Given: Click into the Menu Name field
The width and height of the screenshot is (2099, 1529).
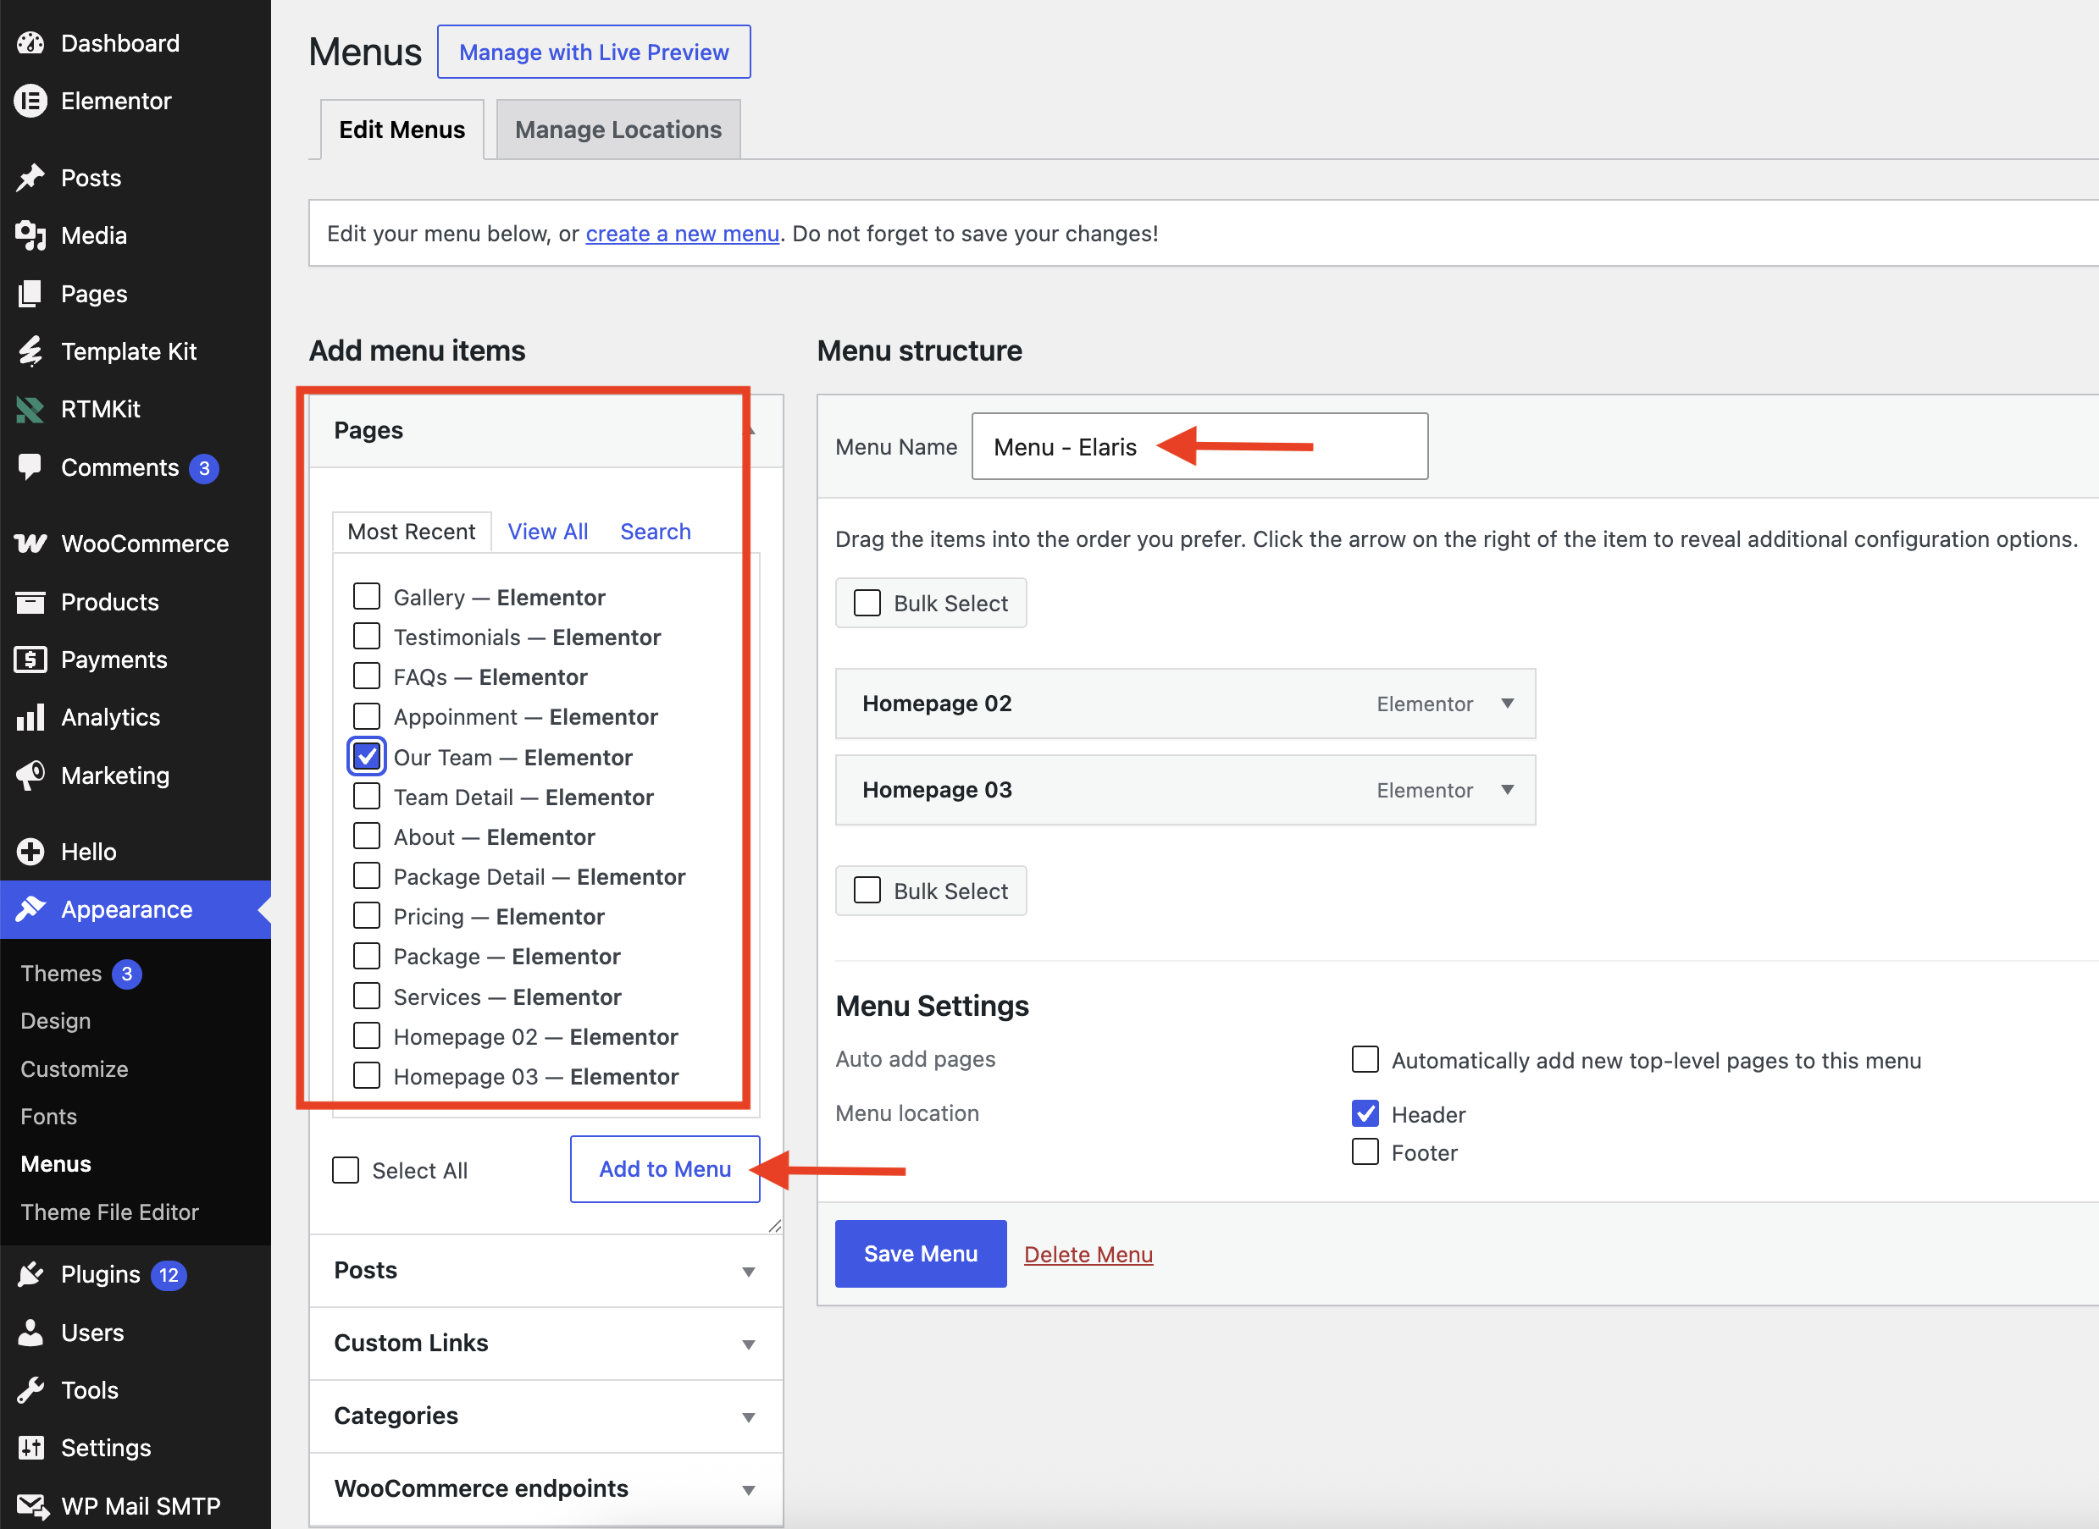Looking at the screenshot, I should pos(1199,447).
